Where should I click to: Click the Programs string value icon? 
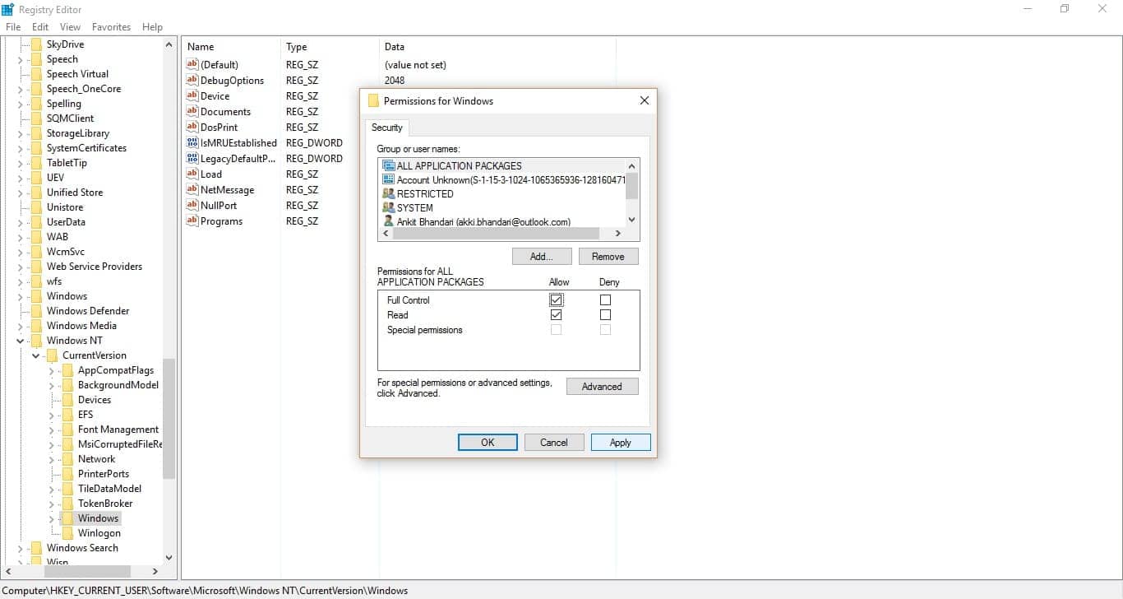pos(193,221)
